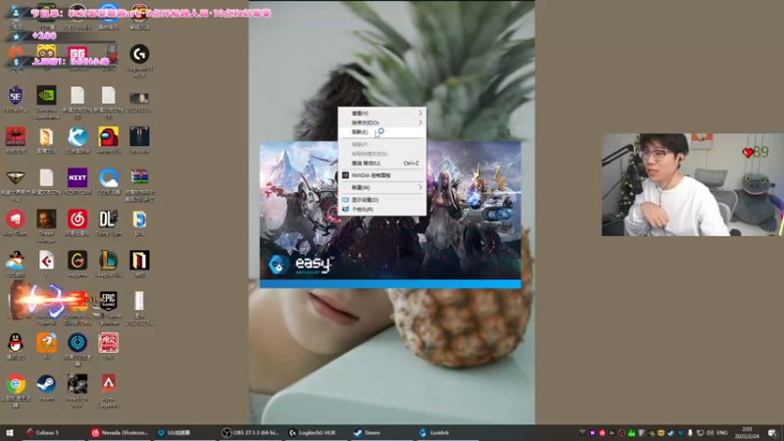Image resolution: width=784 pixels, height=441 pixels.
Task: Open the GeForce Experience desktop icon
Action: [x=46, y=101]
